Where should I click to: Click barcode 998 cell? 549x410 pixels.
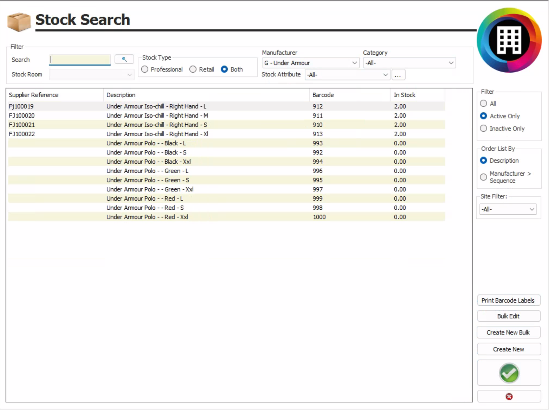[x=318, y=208]
